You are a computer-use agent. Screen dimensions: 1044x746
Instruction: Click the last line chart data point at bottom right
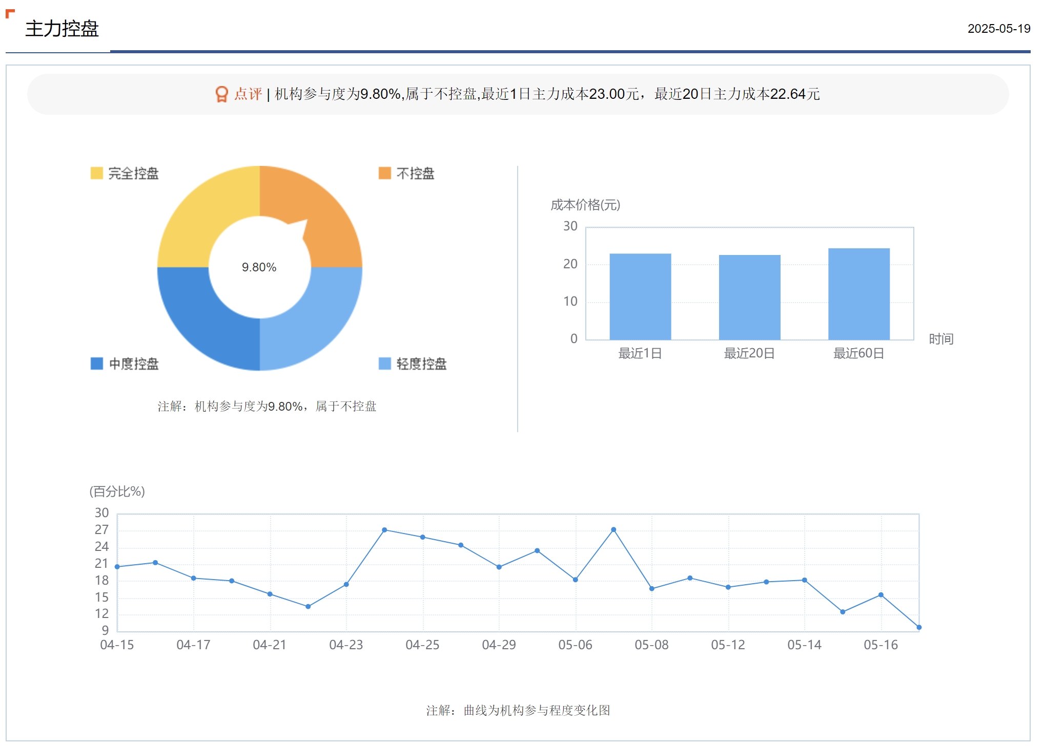coord(919,627)
